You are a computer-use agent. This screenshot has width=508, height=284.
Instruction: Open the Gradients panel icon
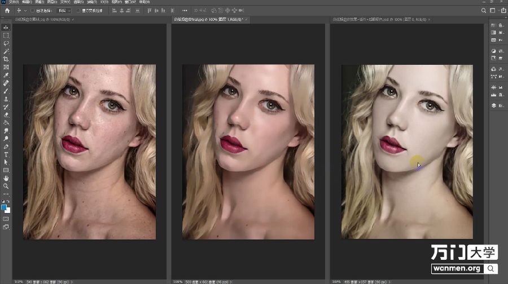click(493, 32)
